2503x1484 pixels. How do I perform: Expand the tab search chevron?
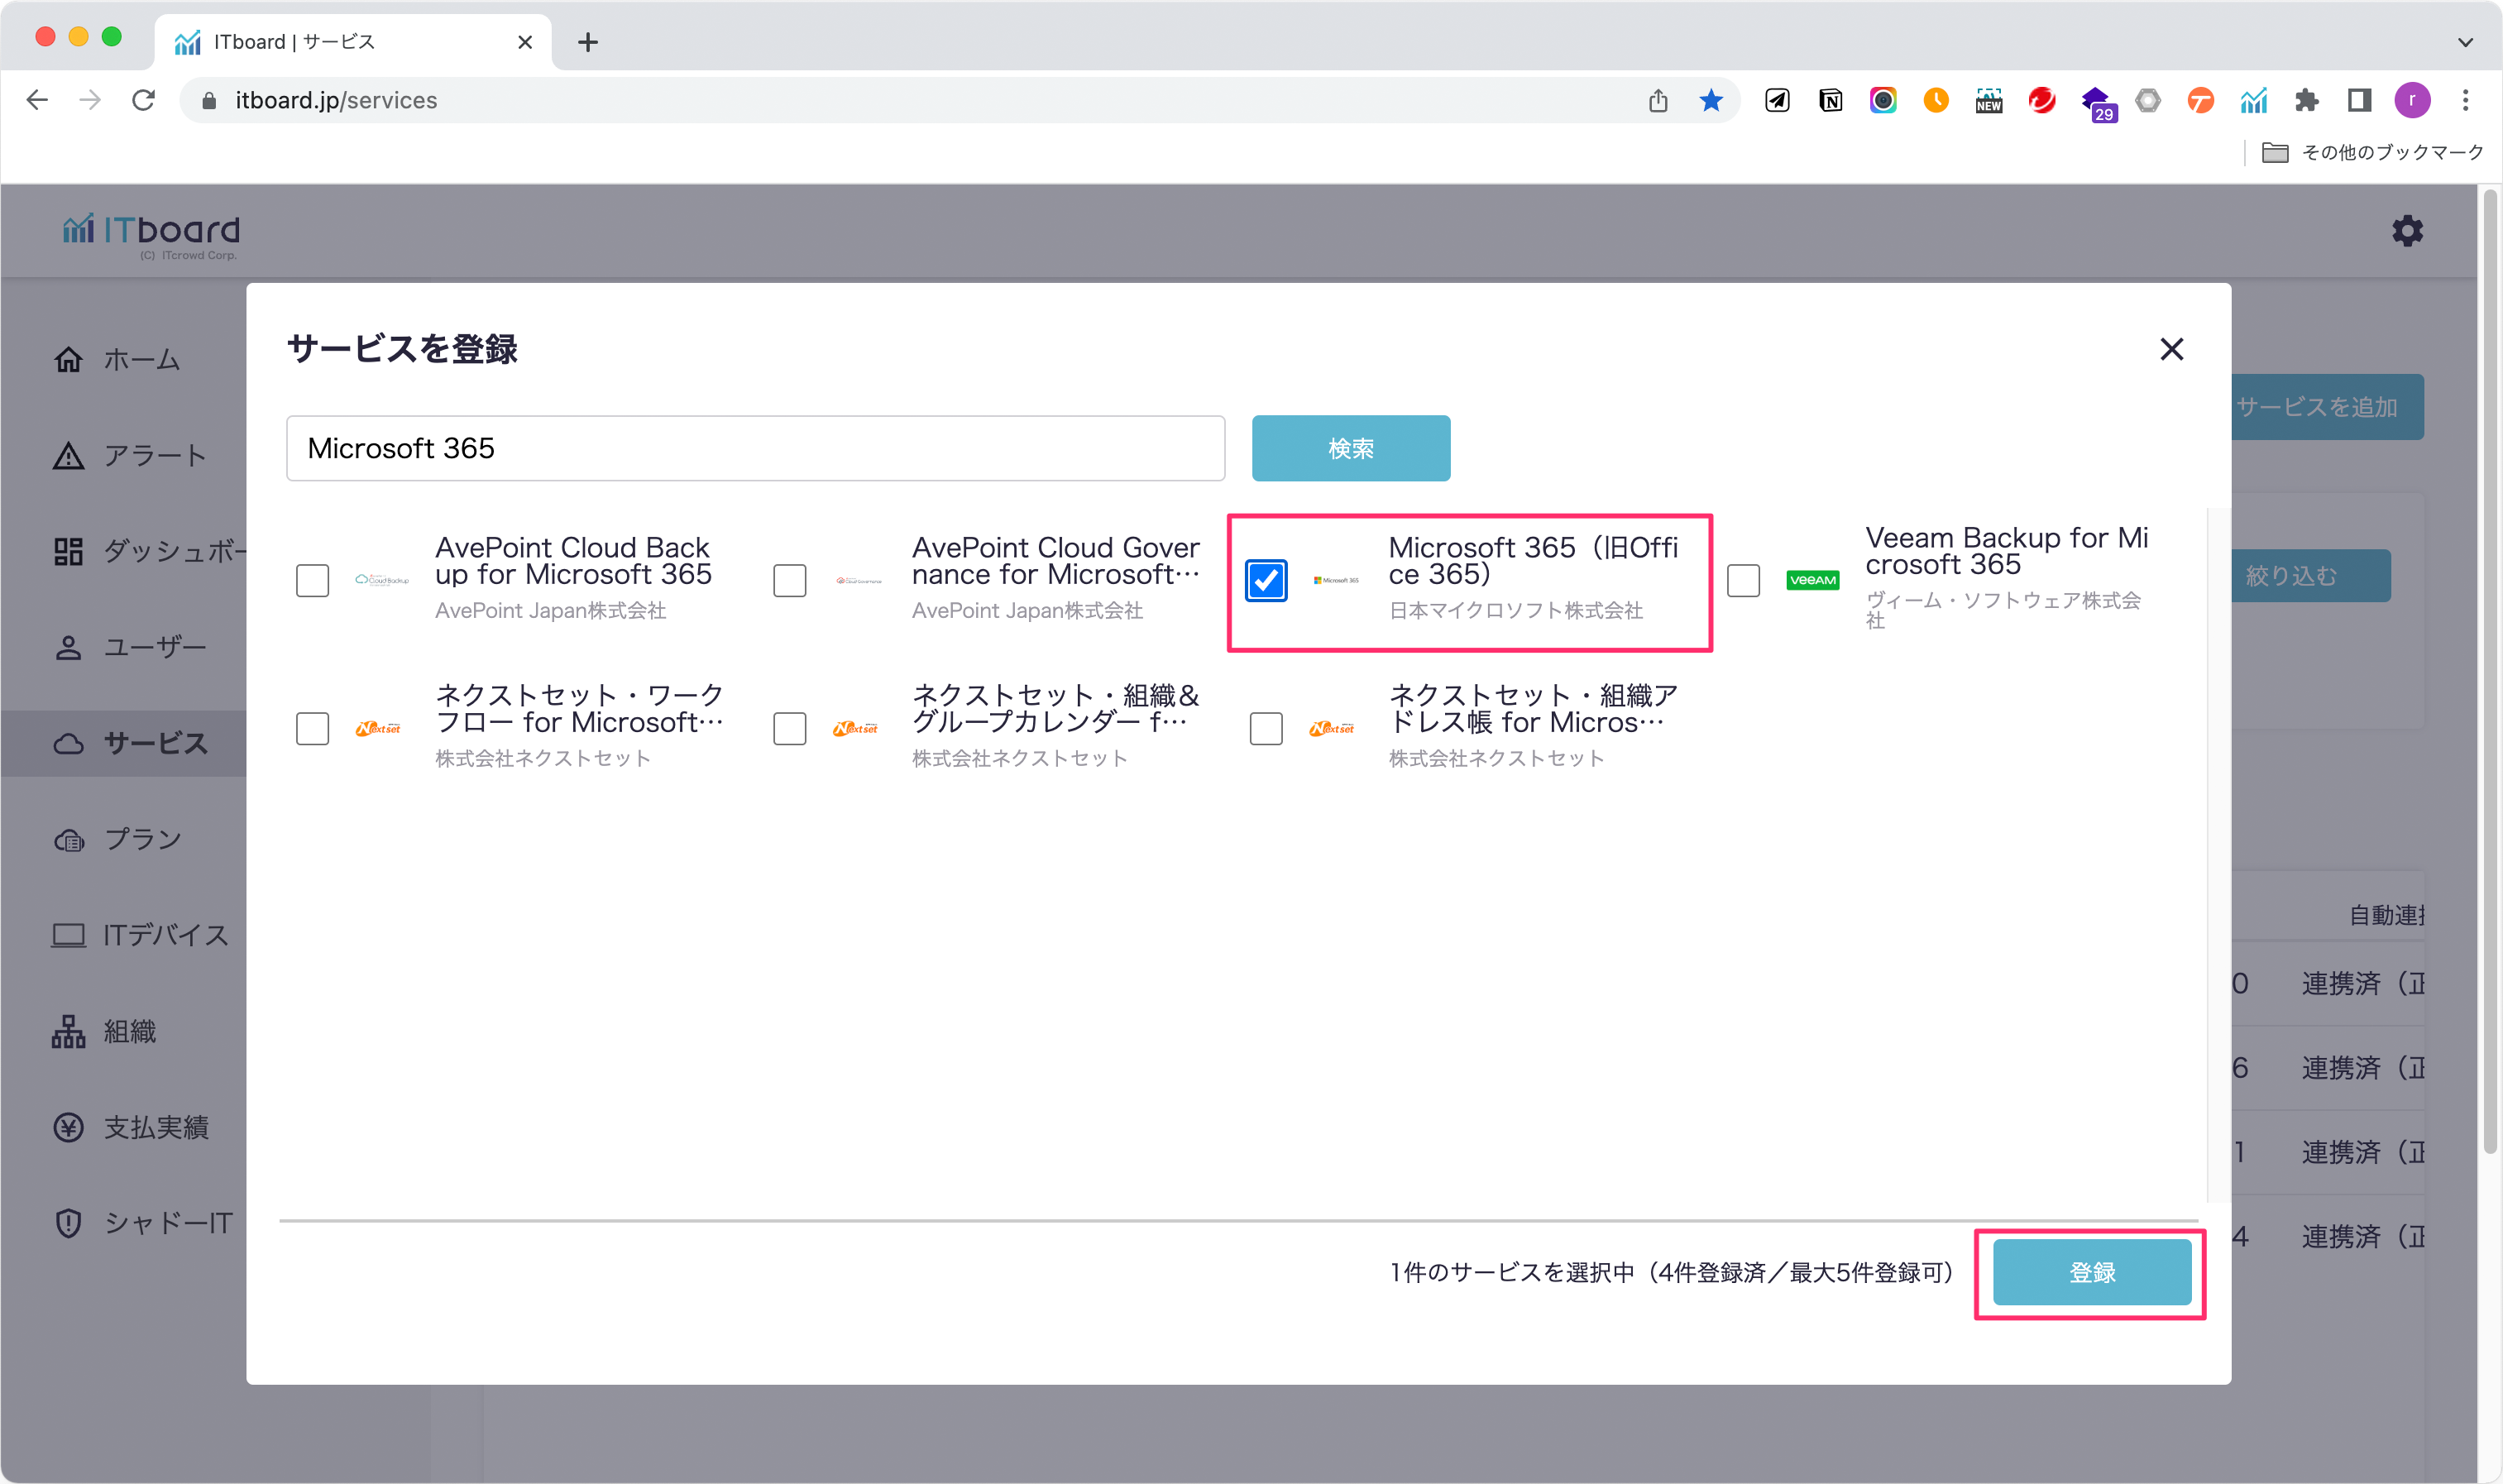tap(2465, 42)
